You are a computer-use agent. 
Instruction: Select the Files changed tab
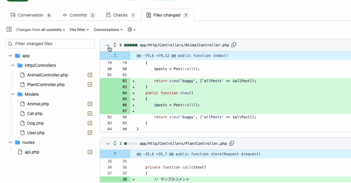click(168, 15)
